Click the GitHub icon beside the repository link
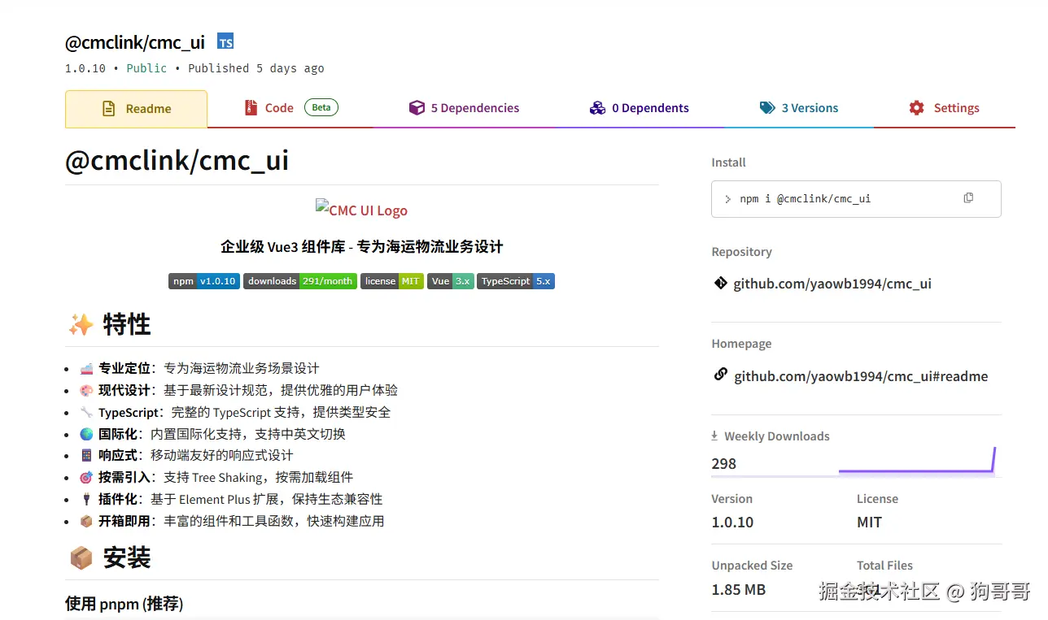The height and width of the screenshot is (620, 1048). coord(719,284)
